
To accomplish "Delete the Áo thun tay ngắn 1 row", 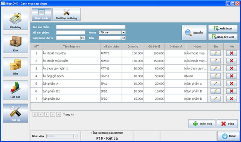I will 232,68.
